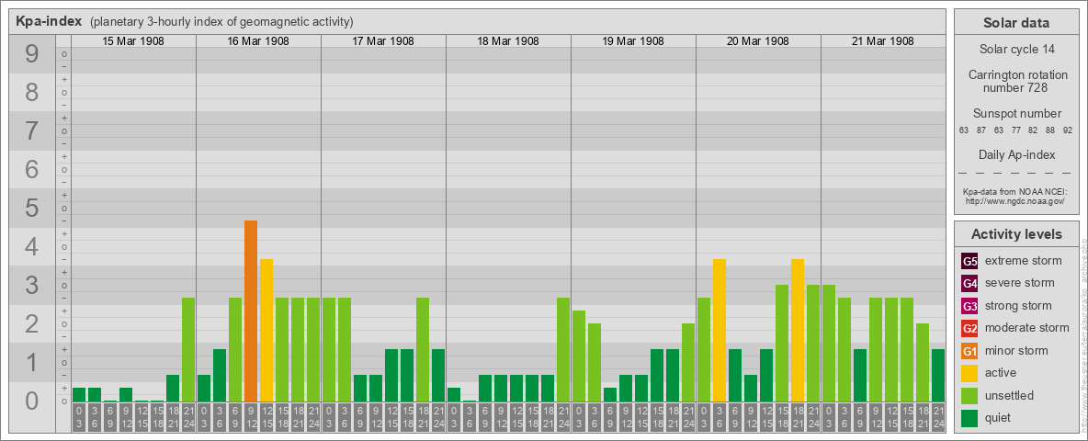The width and height of the screenshot is (1088, 441).
Task: Select the '16 Mar 1908' date header
Action: 258,41
